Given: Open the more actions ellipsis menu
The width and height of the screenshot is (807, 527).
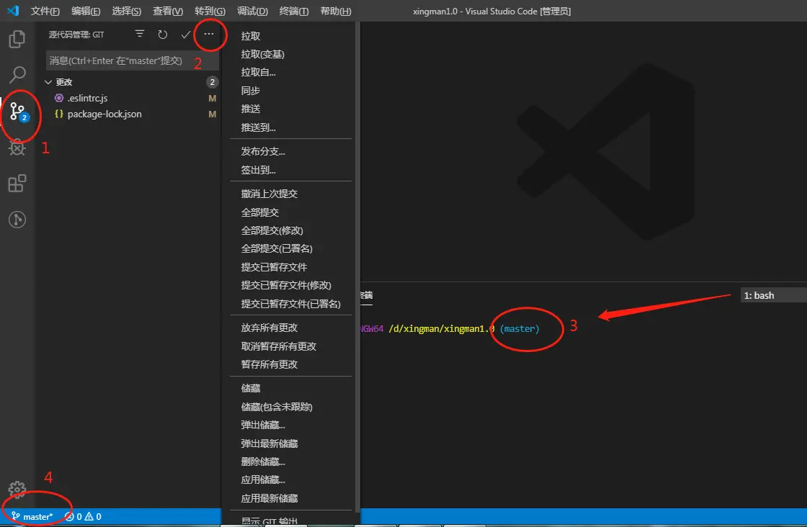Looking at the screenshot, I should 208,34.
